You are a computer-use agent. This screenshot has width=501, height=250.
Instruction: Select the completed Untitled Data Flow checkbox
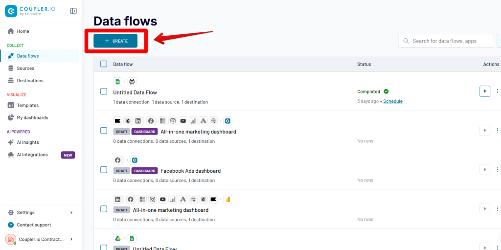104,91
